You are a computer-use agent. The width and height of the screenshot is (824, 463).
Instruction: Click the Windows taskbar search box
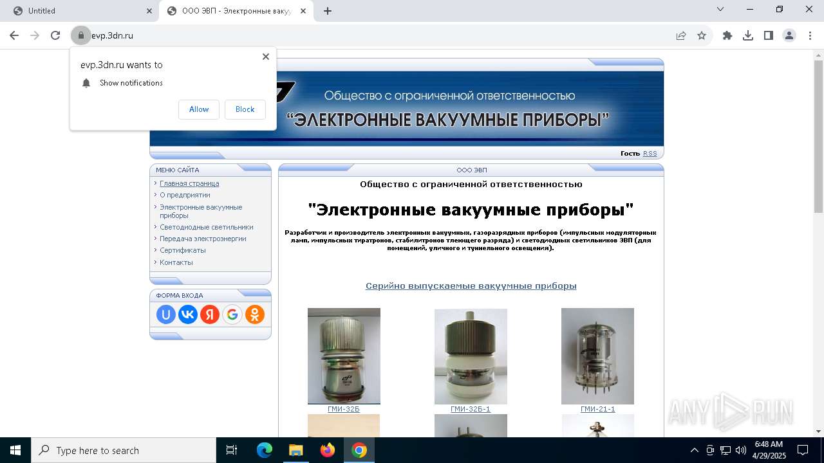point(124,450)
